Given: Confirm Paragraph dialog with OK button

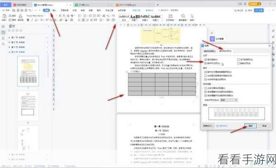Looking at the screenshot, I should coord(251,126).
